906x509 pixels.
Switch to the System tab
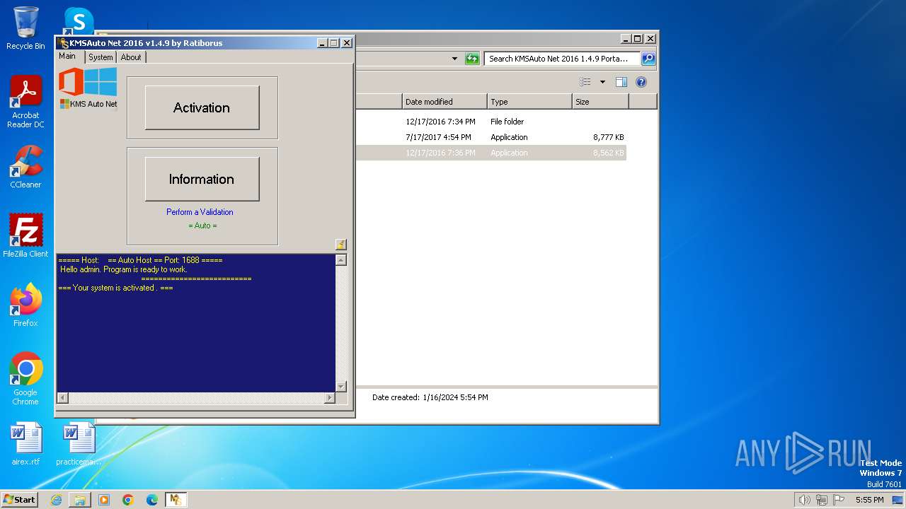[x=101, y=57]
